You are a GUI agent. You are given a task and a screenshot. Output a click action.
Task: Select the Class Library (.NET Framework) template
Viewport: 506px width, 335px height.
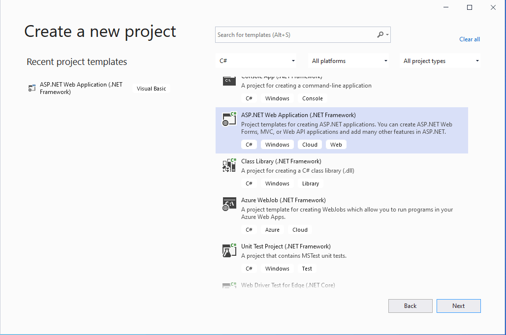(281, 161)
